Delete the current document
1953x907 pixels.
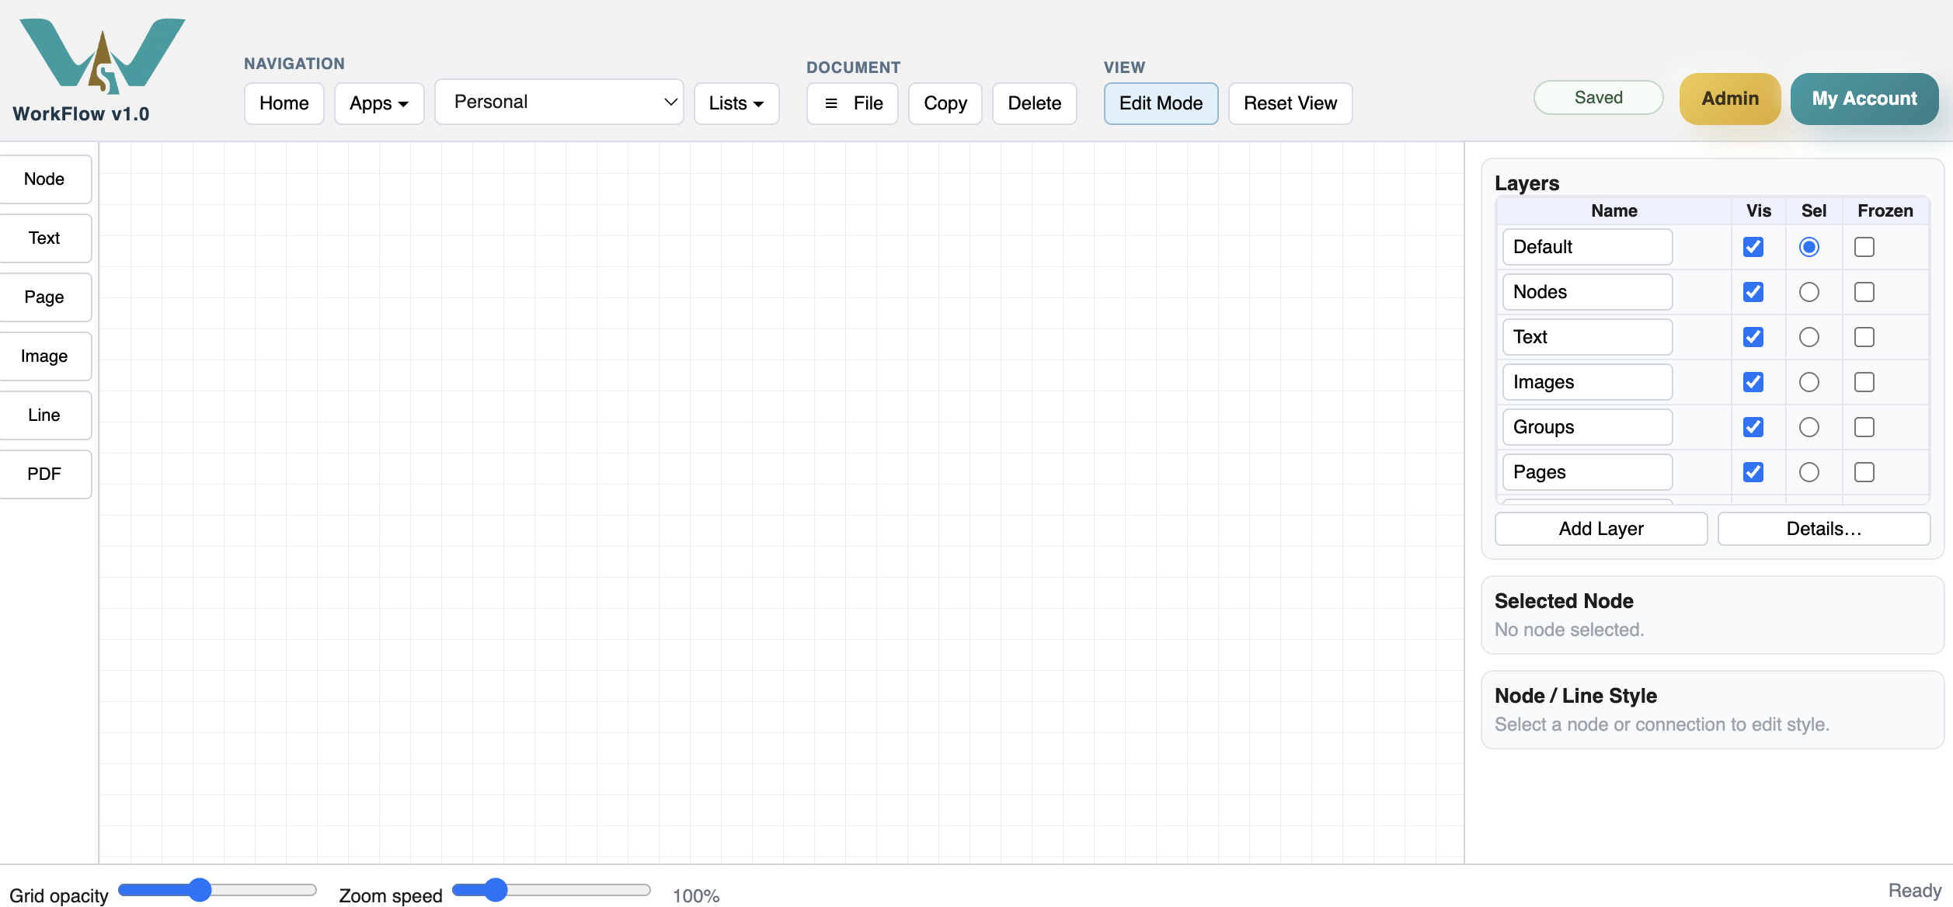[1035, 103]
